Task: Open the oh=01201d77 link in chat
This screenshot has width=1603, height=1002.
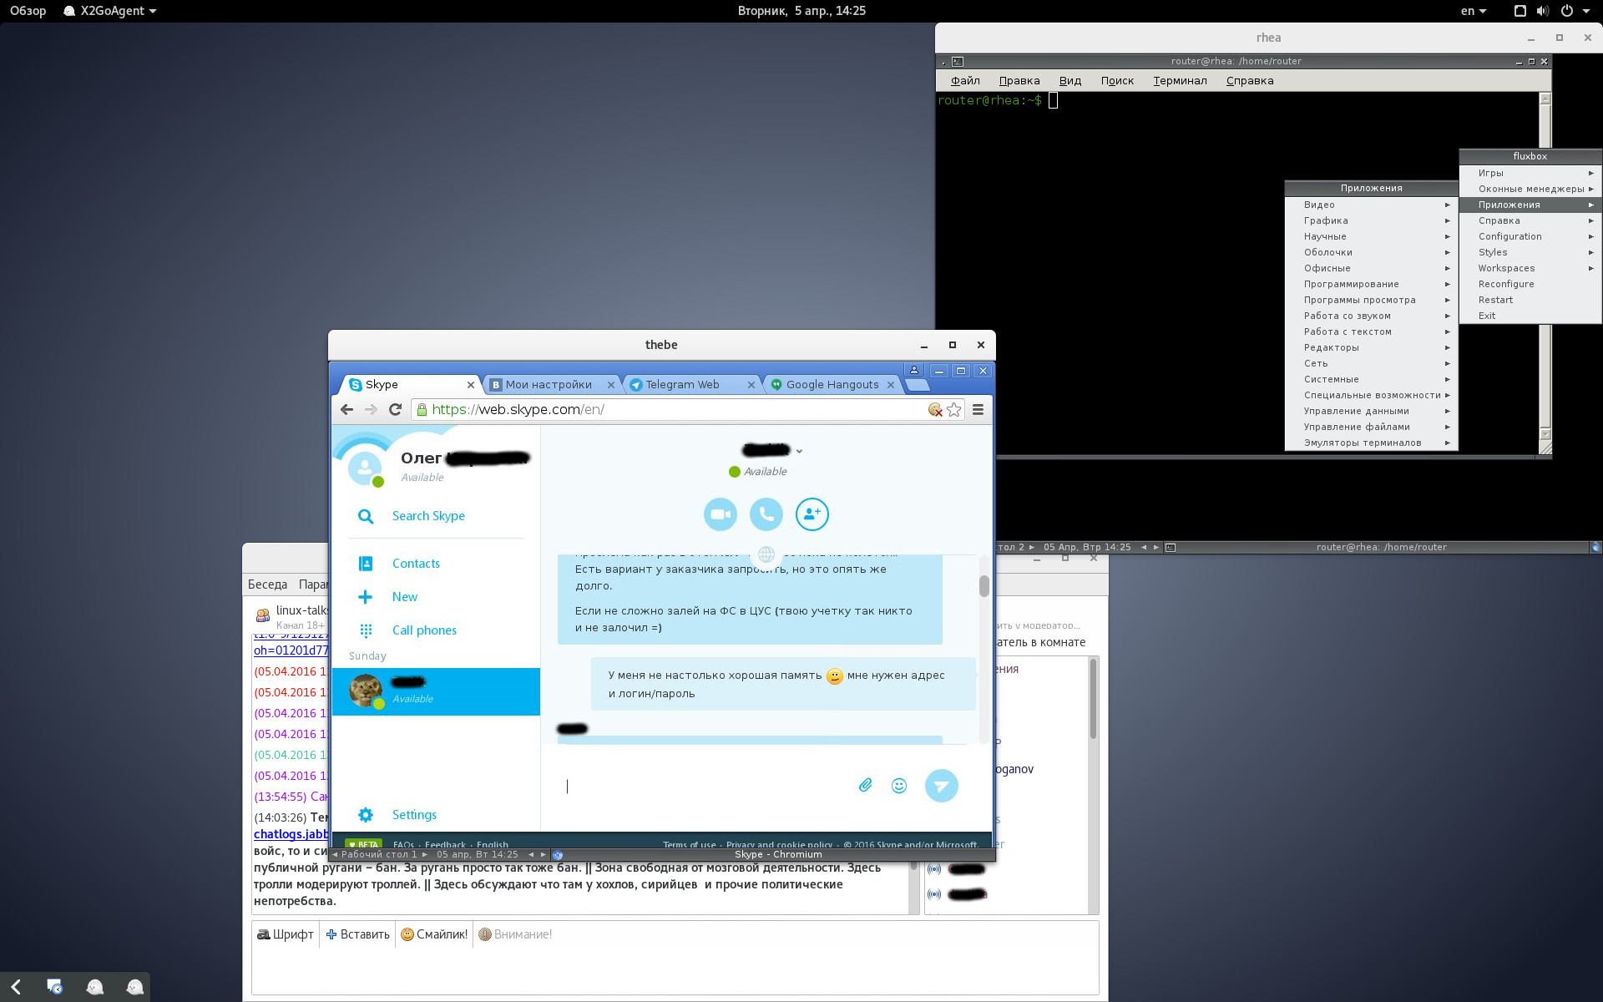Action: 291,650
